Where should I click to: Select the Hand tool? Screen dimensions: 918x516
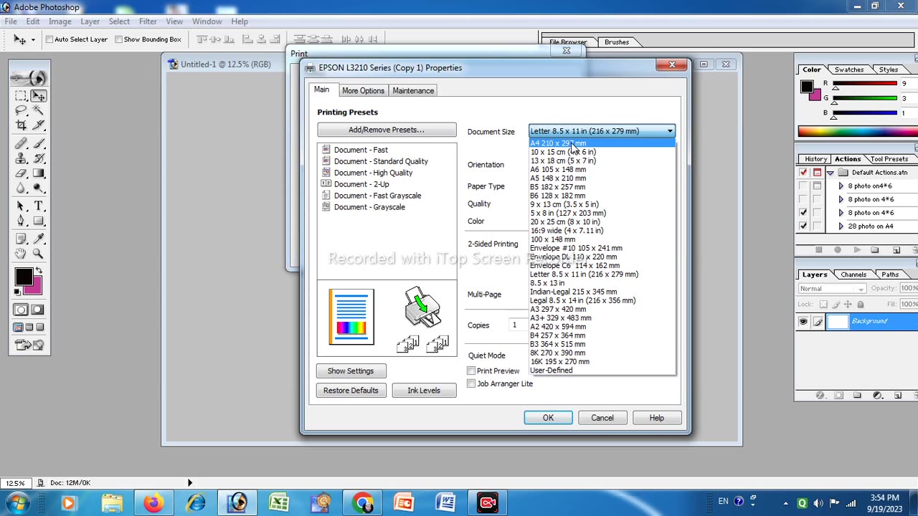(x=21, y=254)
